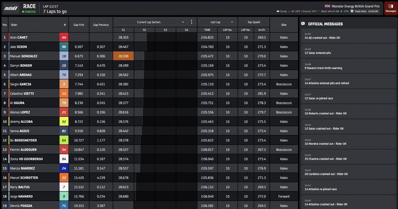398x209 pixels.
Task: Click the Moto2 logo
Action: click(x=11, y=8)
